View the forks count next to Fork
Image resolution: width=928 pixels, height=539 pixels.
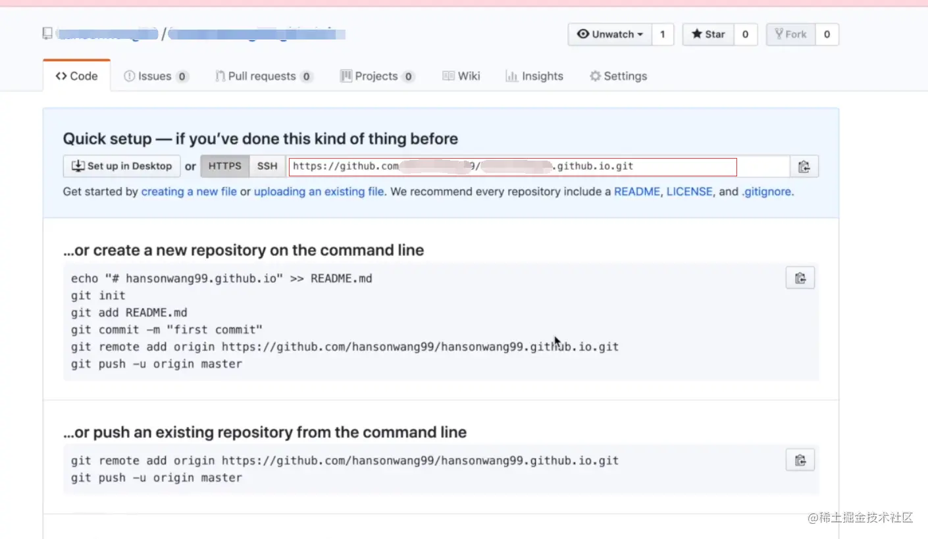827,34
